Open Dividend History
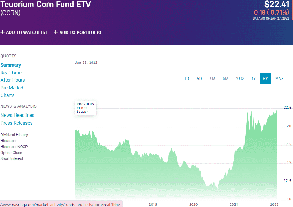293x207 pixels. tap(14, 135)
